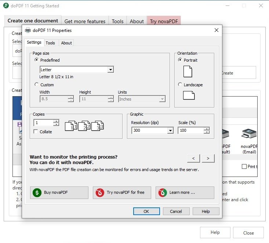Image resolution: width=269 pixels, height=243 pixels.
Task: Click the Cancel button
Action: point(176,211)
